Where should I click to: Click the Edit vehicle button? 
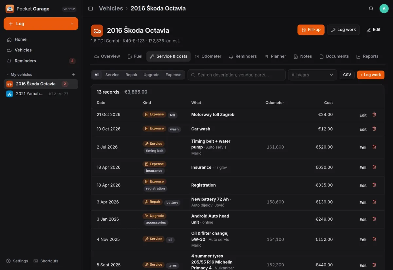click(373, 30)
